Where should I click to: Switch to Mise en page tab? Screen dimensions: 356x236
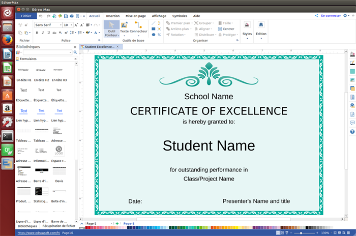[136, 16]
